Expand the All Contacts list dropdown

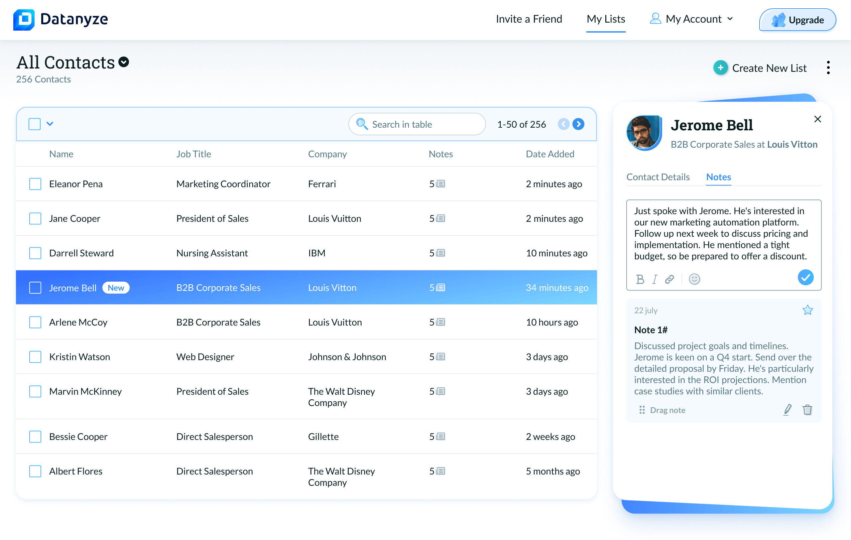click(124, 62)
